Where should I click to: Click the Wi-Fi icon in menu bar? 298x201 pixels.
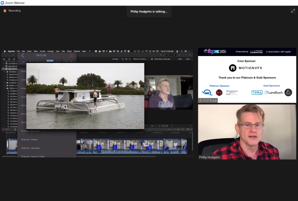click(146, 51)
